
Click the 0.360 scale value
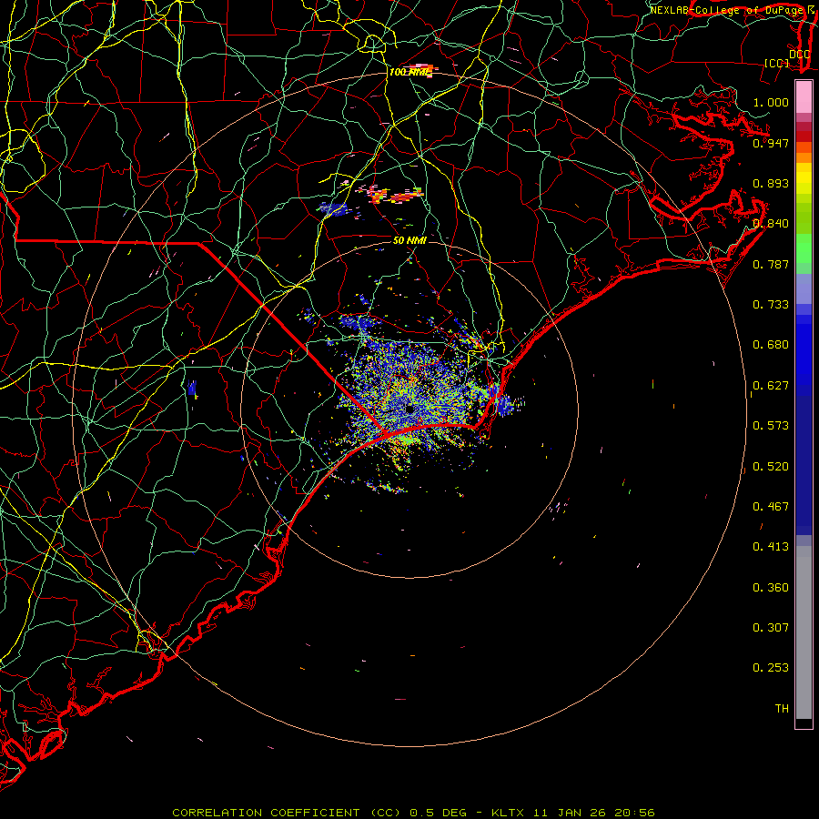[771, 588]
